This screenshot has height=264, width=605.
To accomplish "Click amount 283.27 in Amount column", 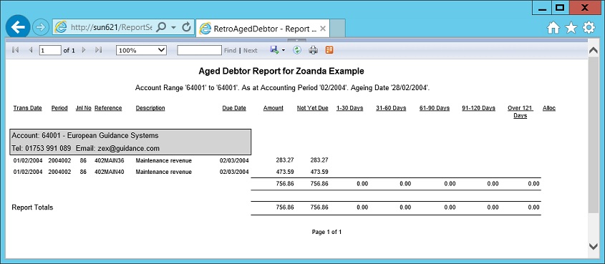I will click(285, 160).
